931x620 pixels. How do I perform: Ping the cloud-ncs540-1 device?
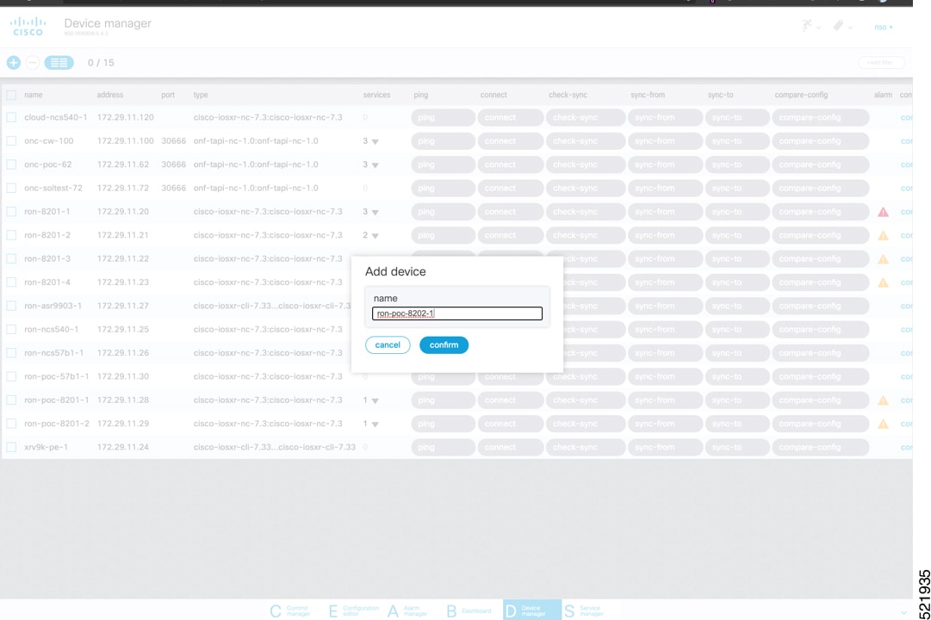click(443, 118)
